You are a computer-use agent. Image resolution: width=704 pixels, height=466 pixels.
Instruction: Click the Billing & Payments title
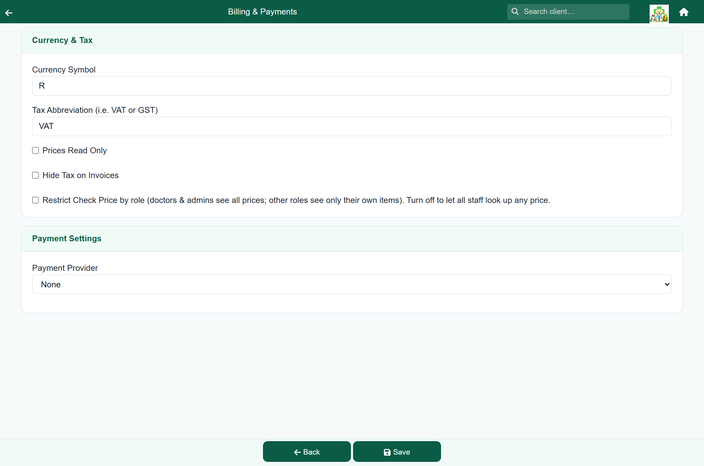coord(262,12)
